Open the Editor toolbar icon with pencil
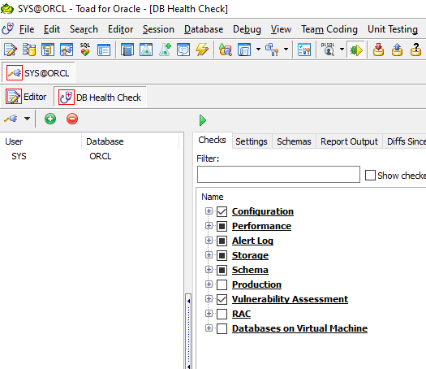The width and height of the screenshot is (426, 369). coord(11,50)
